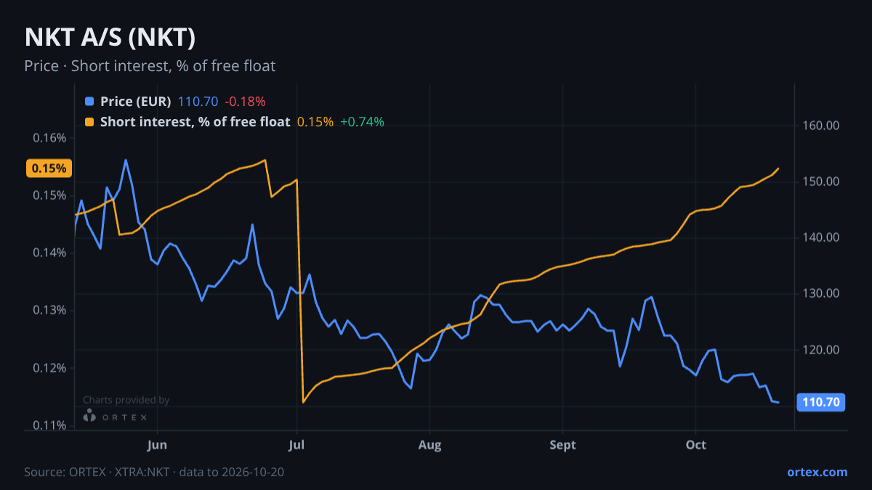Click the Jul x-axis label
872x490 pixels.
pyautogui.click(x=296, y=444)
